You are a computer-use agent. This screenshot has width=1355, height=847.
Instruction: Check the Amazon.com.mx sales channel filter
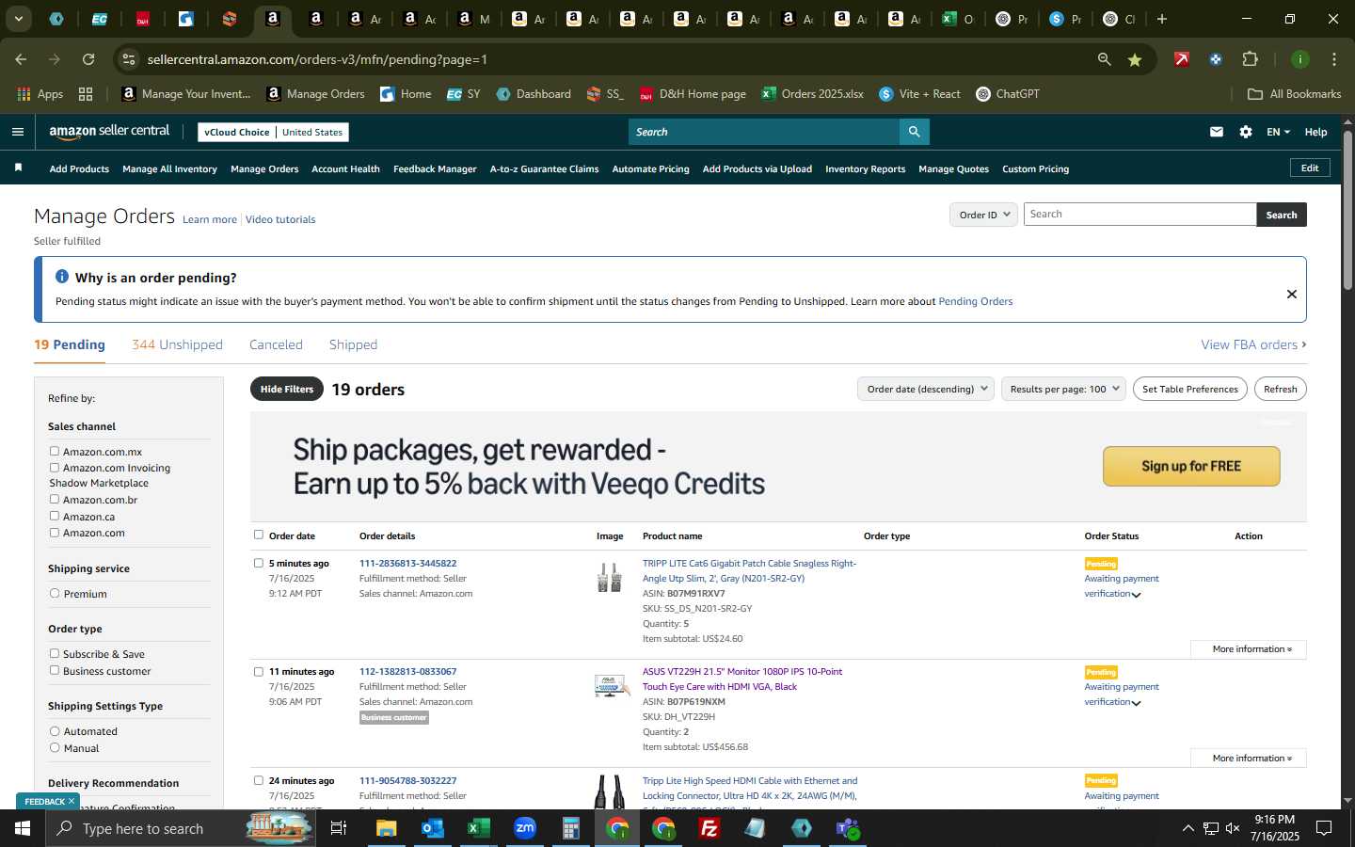55,452
